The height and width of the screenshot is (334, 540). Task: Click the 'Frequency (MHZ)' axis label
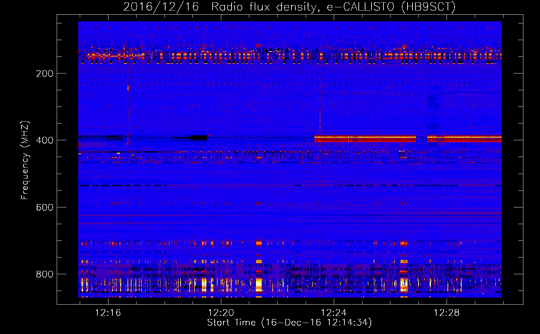(25, 160)
